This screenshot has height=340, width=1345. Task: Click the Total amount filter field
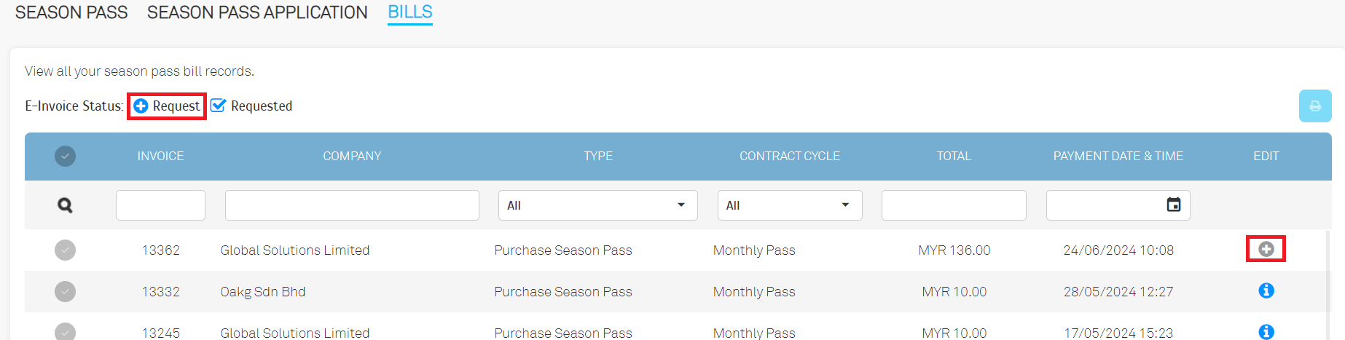coord(954,205)
